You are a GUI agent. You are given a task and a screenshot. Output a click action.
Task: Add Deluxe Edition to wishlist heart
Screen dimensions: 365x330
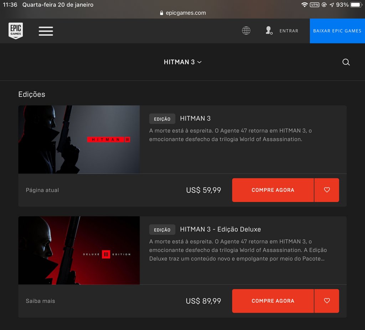pos(327,301)
